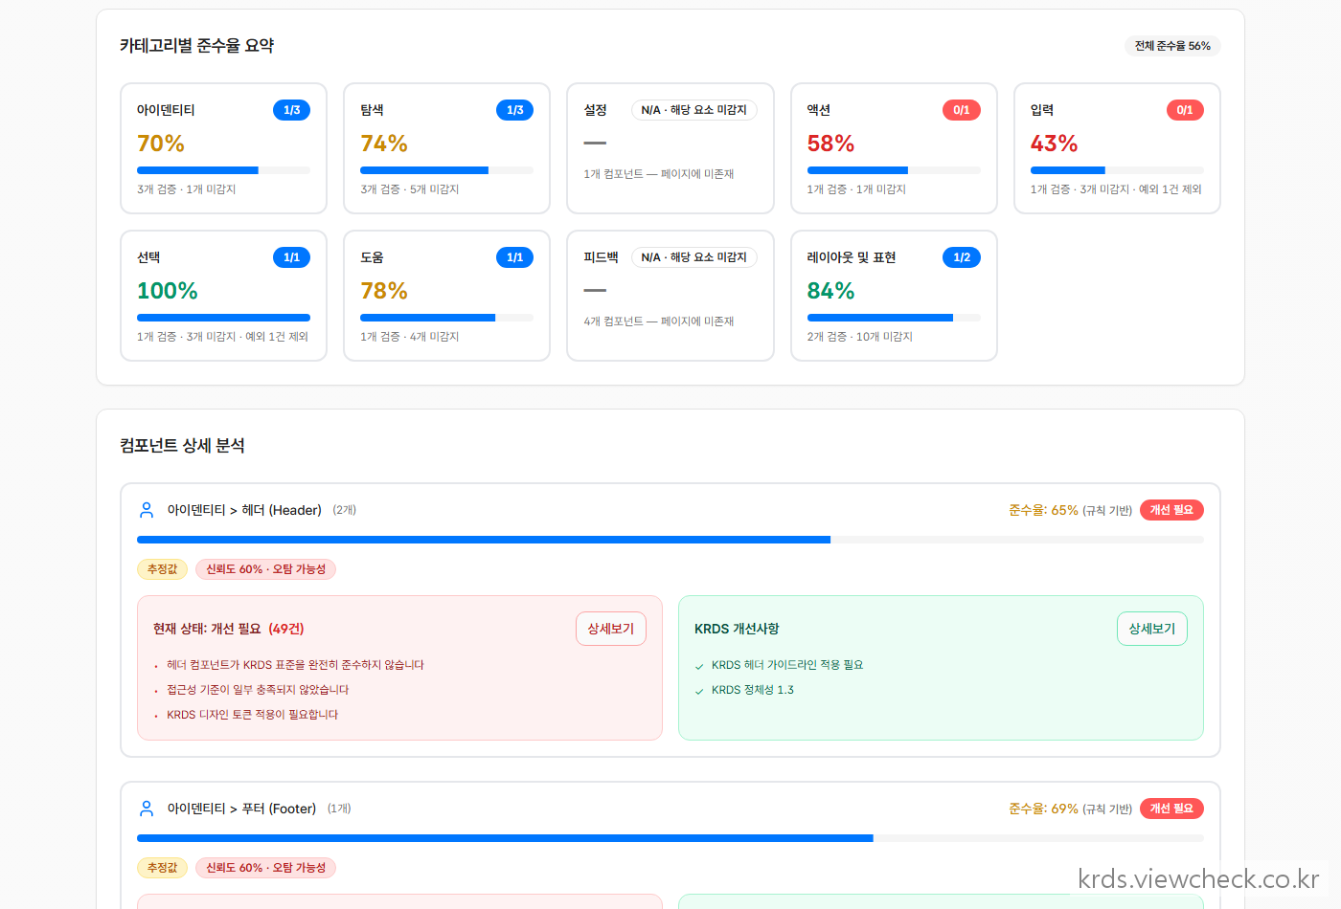Click the 아이덴티티 > 헤더 (Header) title

point(244,510)
